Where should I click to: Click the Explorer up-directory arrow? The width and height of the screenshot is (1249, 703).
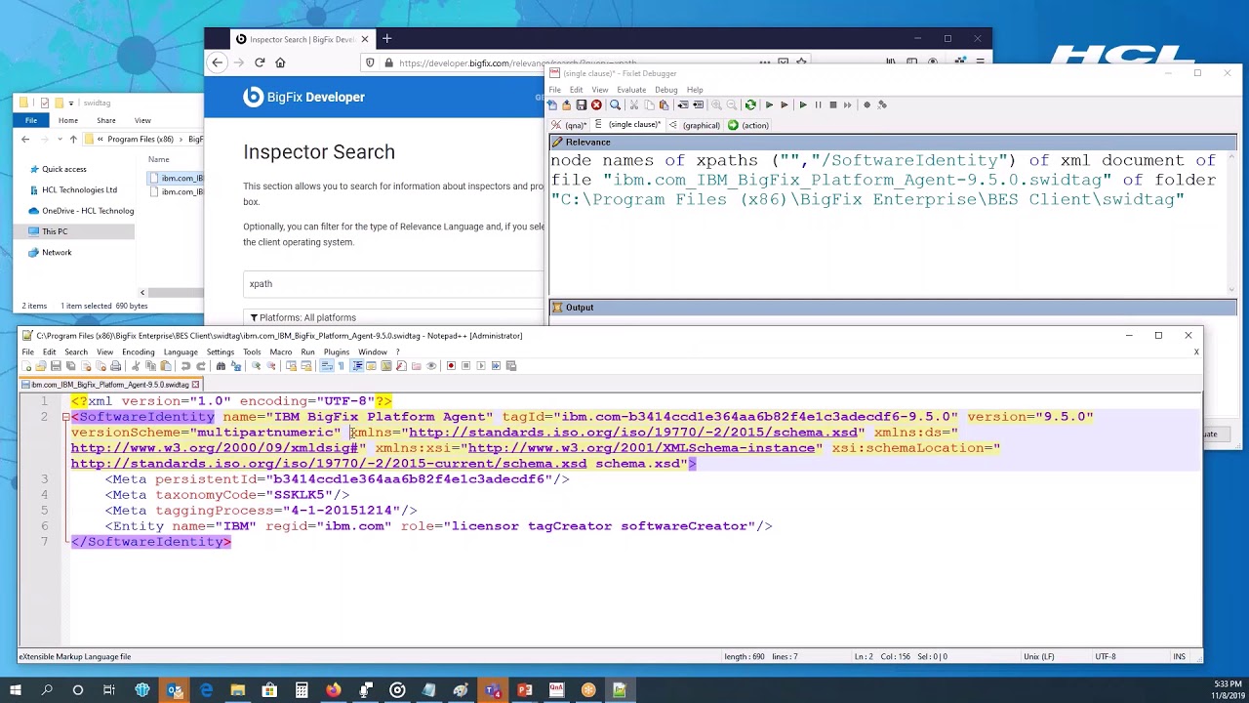coord(72,140)
